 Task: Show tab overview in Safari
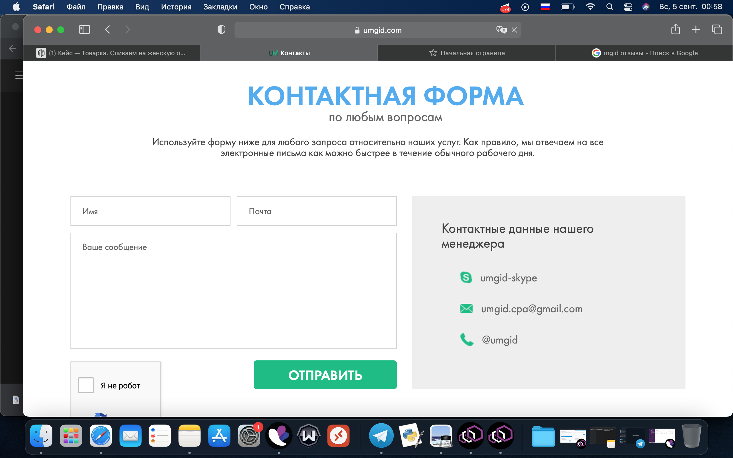point(717,29)
